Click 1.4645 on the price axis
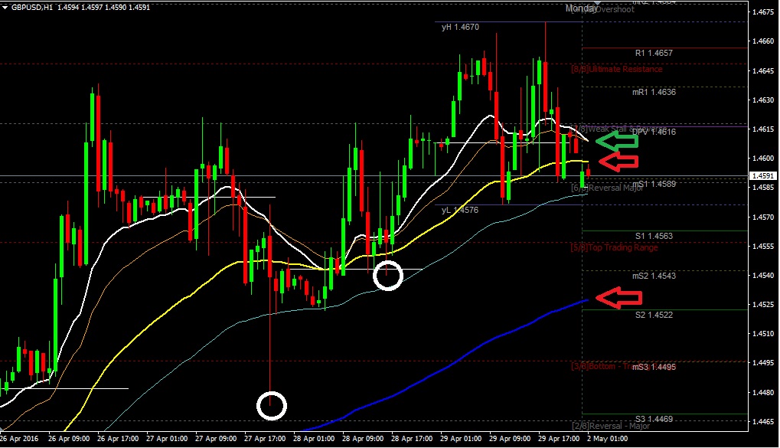This screenshot has height=448, width=780. (763, 70)
